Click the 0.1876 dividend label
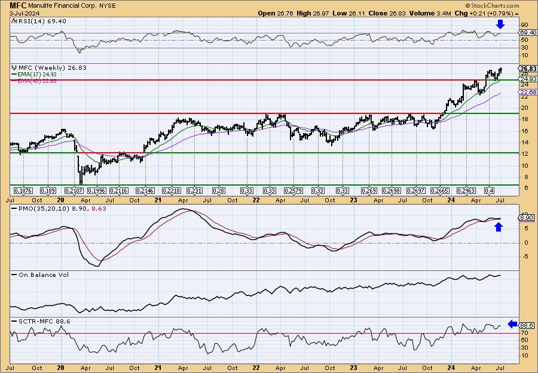Screen dimensions: 538x373 (x=23, y=190)
